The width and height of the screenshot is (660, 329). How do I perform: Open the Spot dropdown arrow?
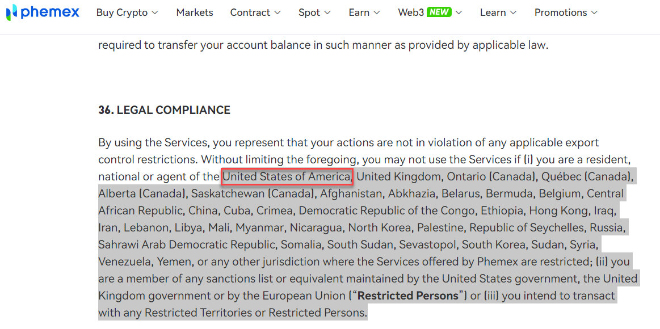tap(327, 12)
